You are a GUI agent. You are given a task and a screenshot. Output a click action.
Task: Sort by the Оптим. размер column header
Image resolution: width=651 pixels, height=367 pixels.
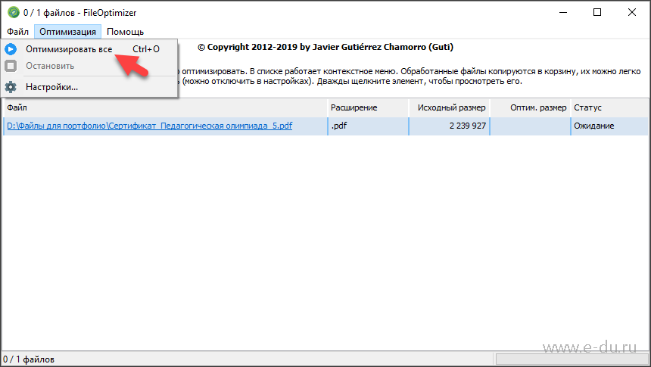pyautogui.click(x=530, y=107)
